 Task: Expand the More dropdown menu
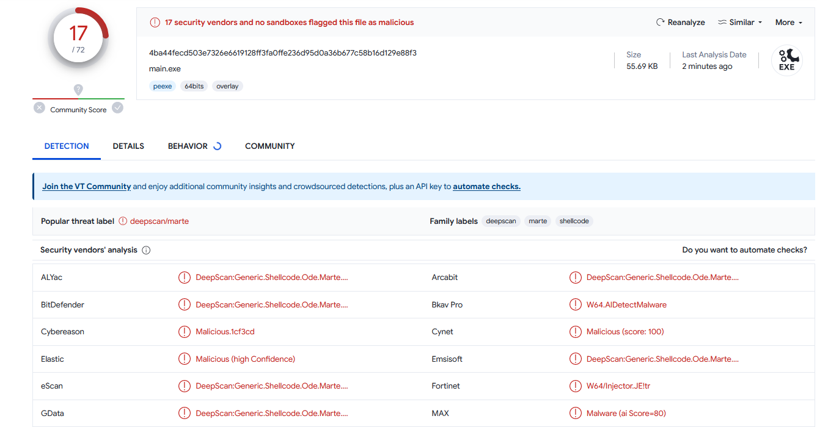tap(788, 23)
